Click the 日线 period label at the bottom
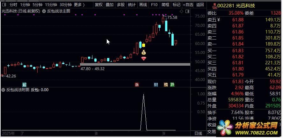 click(x=198, y=134)
